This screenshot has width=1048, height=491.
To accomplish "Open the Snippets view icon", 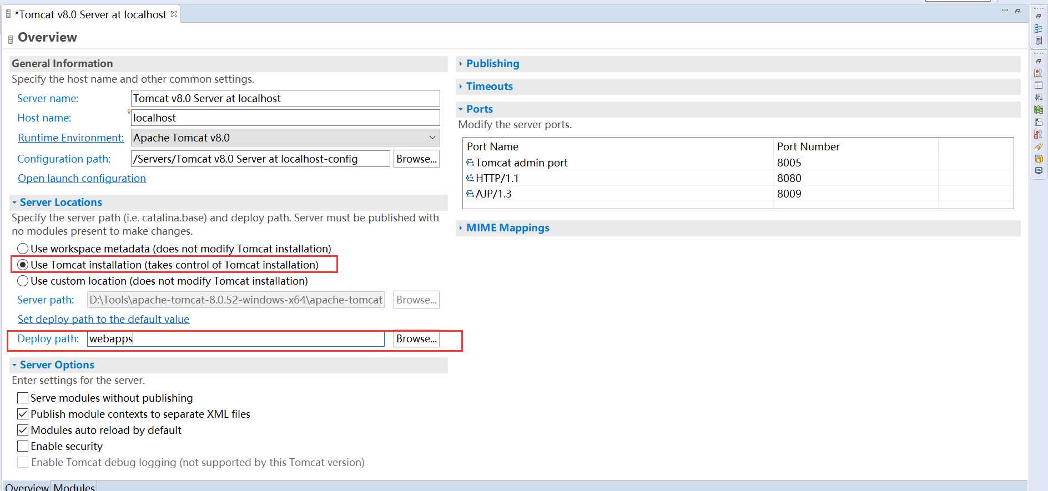I will 1039,122.
